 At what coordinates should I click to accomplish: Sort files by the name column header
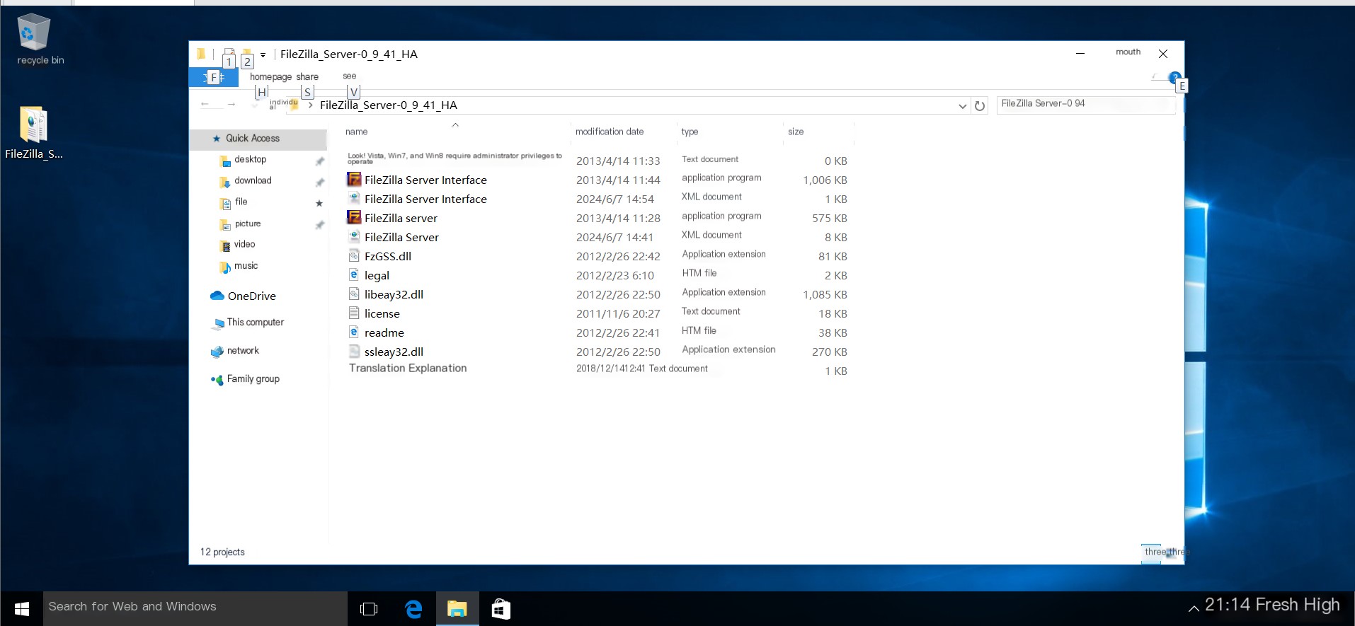[357, 132]
